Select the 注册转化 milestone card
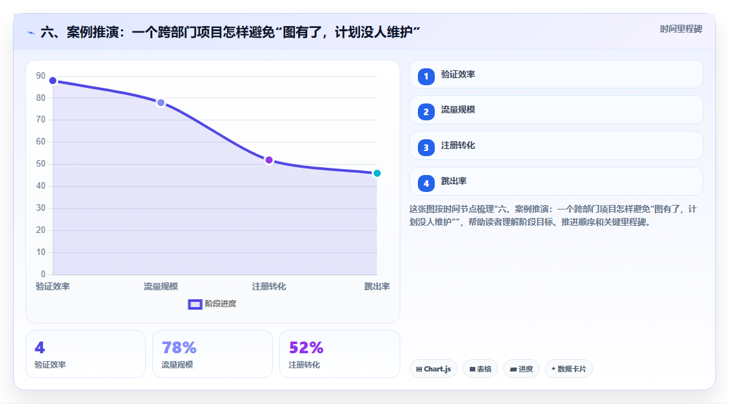729x404 pixels. [556, 146]
